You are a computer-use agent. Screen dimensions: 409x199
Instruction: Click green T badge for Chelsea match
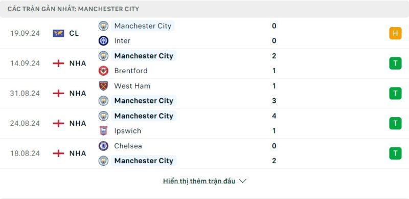pyautogui.click(x=395, y=153)
